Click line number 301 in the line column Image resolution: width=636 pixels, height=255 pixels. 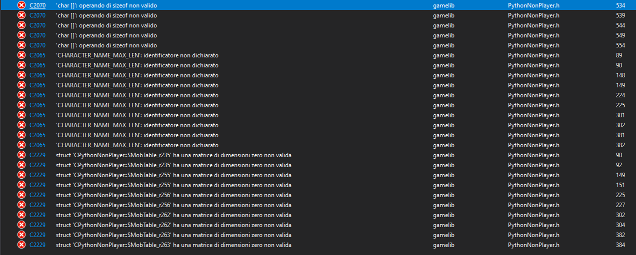(620, 115)
